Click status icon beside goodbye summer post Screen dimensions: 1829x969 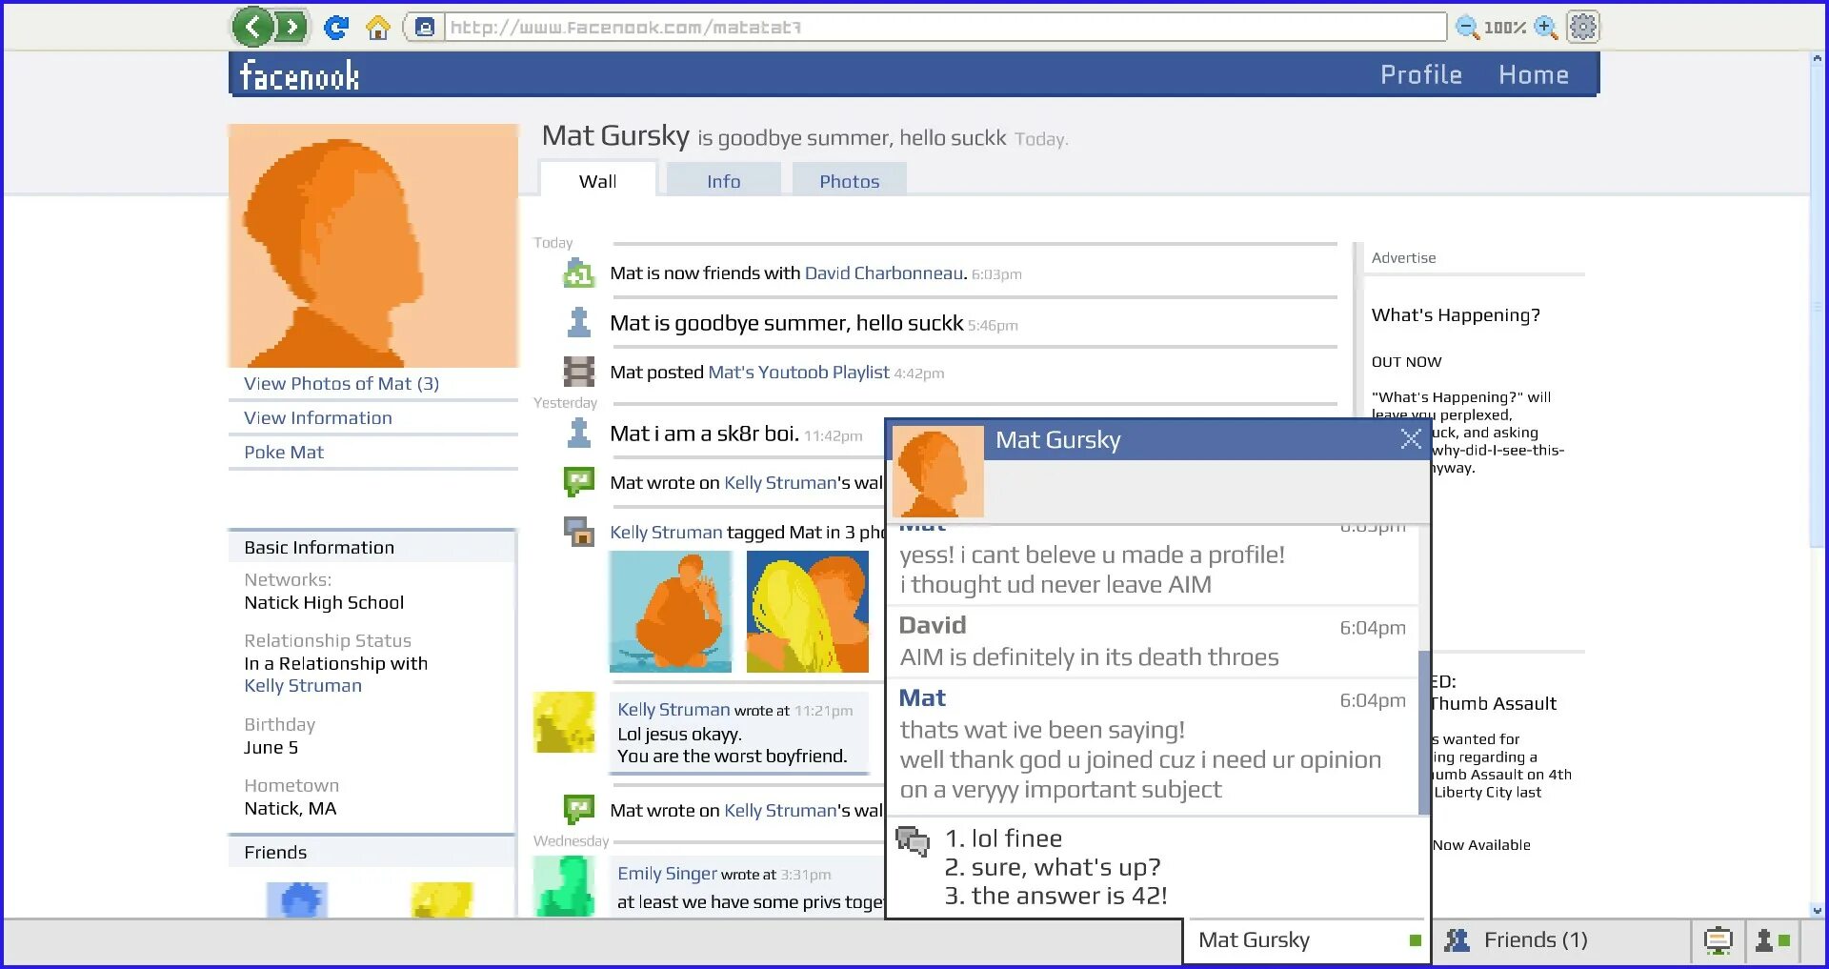(578, 322)
